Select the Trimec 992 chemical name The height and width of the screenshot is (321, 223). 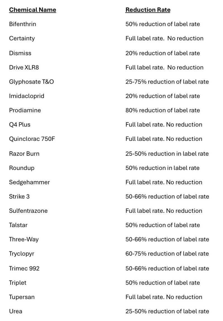click(24, 268)
